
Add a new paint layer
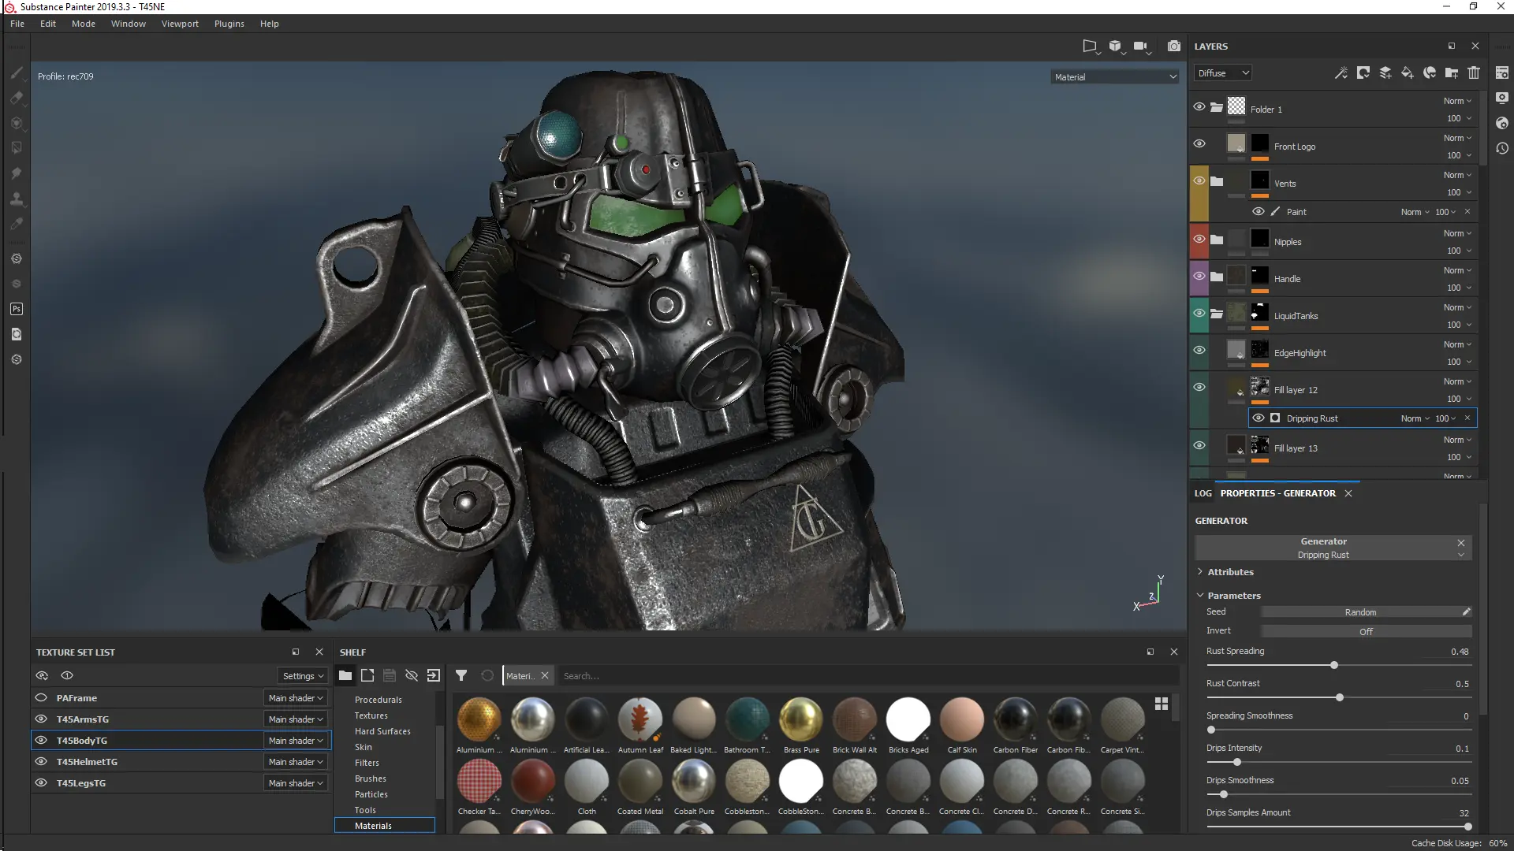tap(1385, 73)
